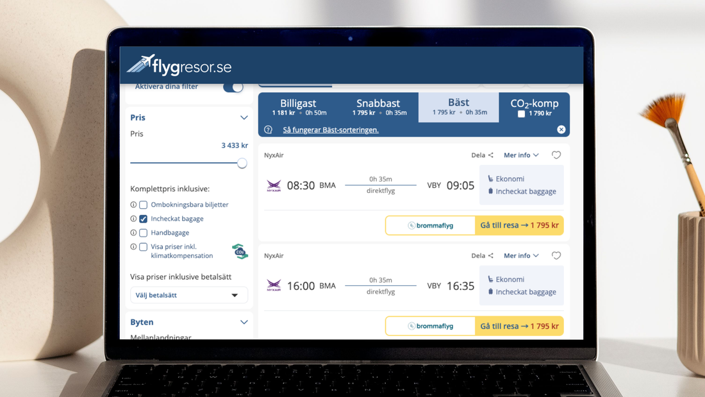Go to 16:00 flight via Gå till resa
Screen dimensions: 705x397
519,326
